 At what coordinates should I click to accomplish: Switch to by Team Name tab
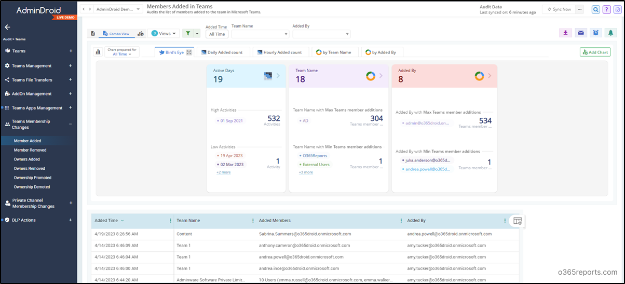click(x=334, y=52)
